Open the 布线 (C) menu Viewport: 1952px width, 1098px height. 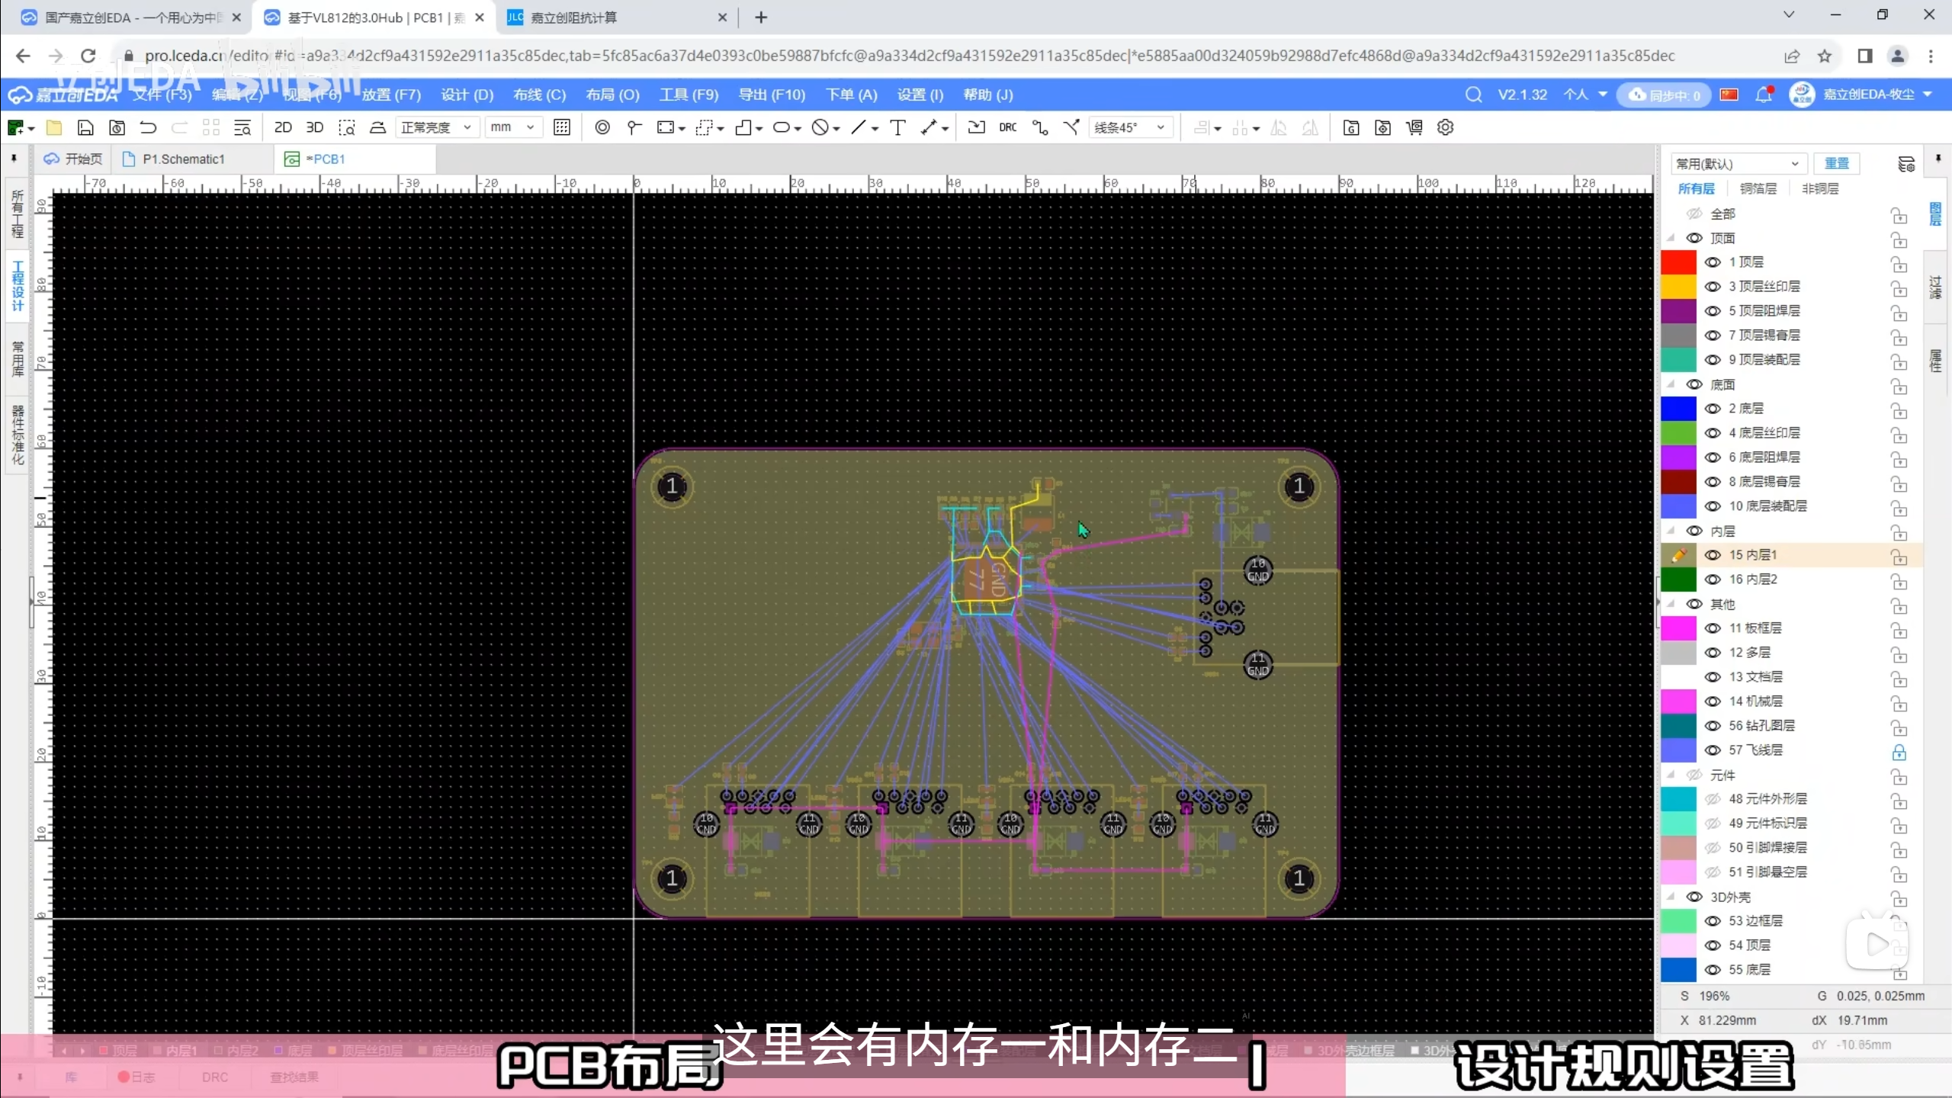(x=539, y=95)
